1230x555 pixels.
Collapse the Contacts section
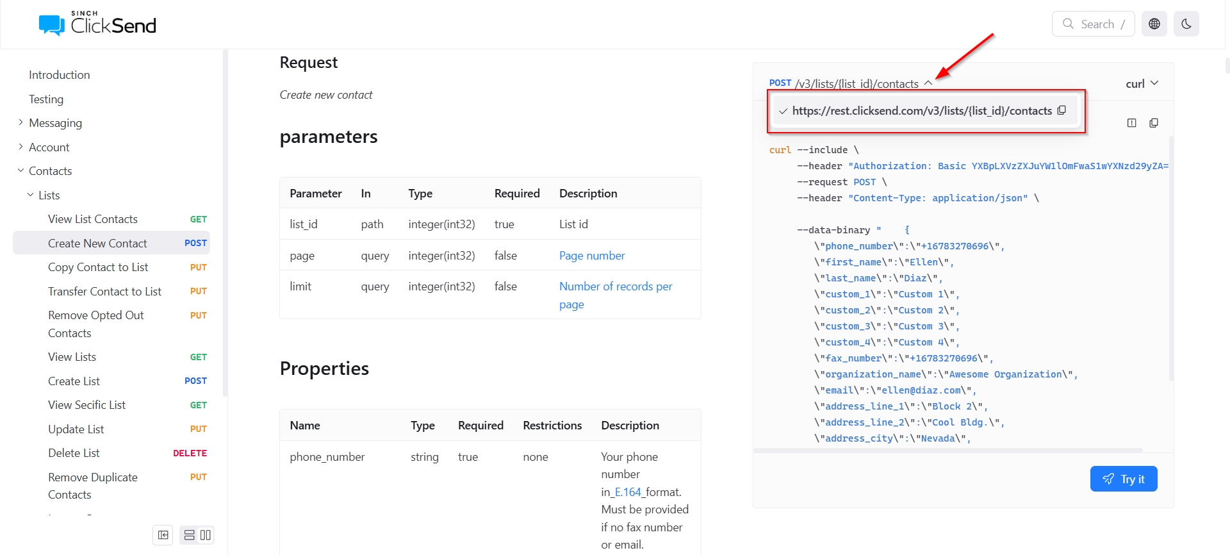click(x=51, y=171)
